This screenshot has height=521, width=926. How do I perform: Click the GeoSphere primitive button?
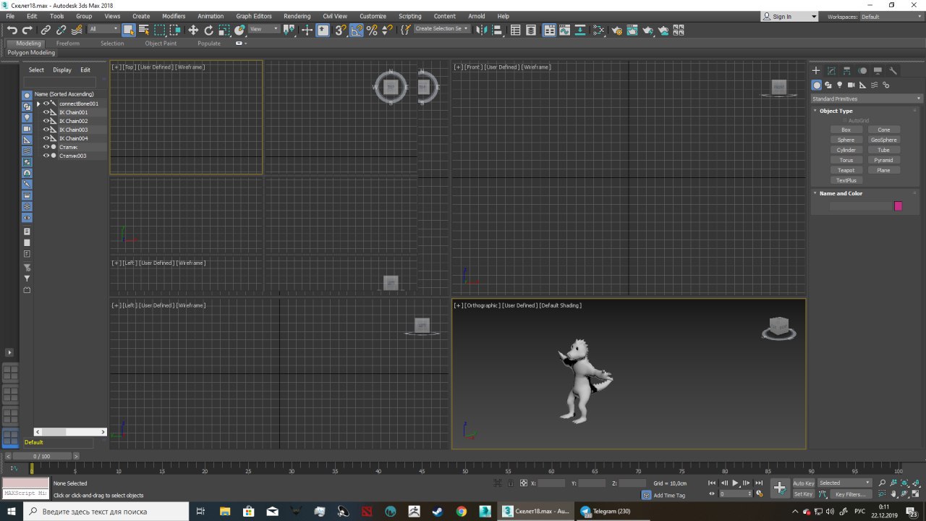point(883,140)
